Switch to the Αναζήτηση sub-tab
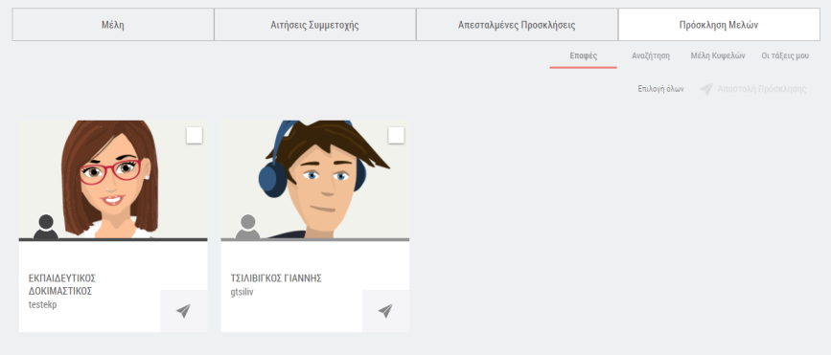Image resolution: width=831 pixels, height=355 pixels. (651, 56)
